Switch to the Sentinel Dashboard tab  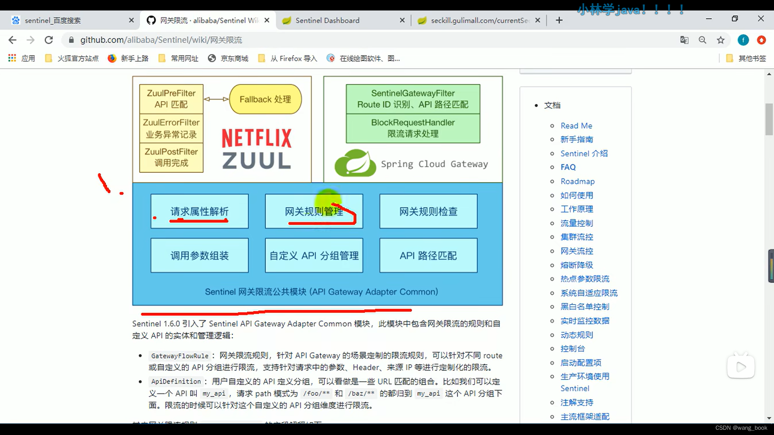[327, 20]
